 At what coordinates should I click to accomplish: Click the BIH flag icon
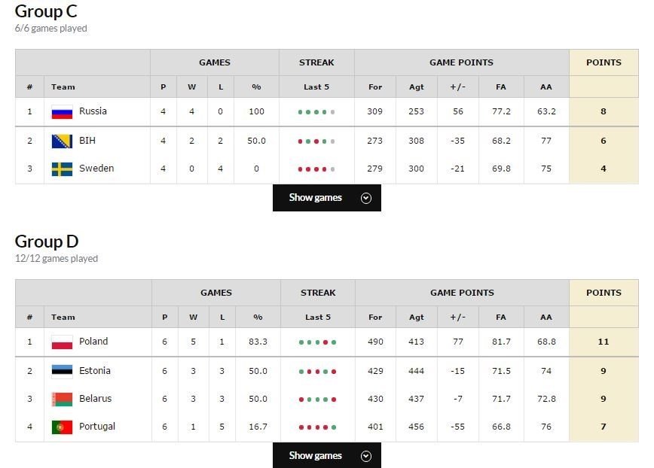point(62,141)
